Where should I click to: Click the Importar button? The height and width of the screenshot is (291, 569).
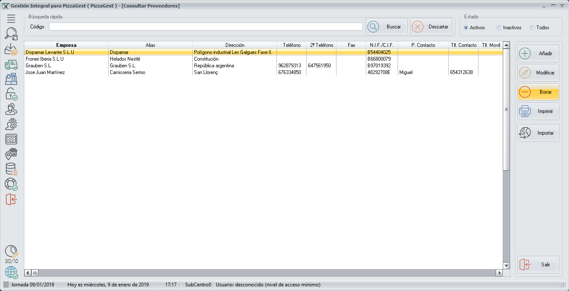coord(538,133)
